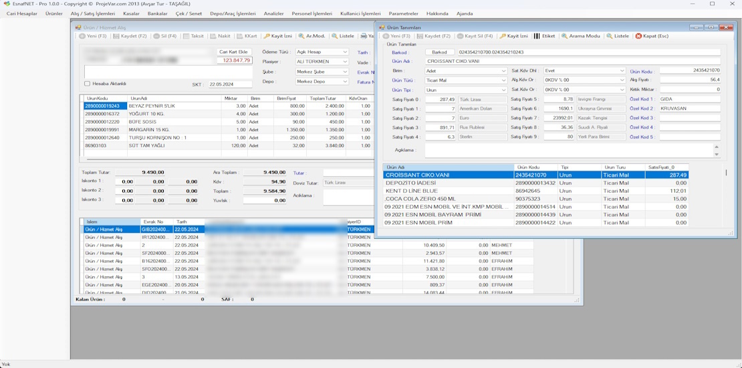
Task: Click Kayit İzni key in Ürün Tanımları toolbar
Action: click(513, 36)
